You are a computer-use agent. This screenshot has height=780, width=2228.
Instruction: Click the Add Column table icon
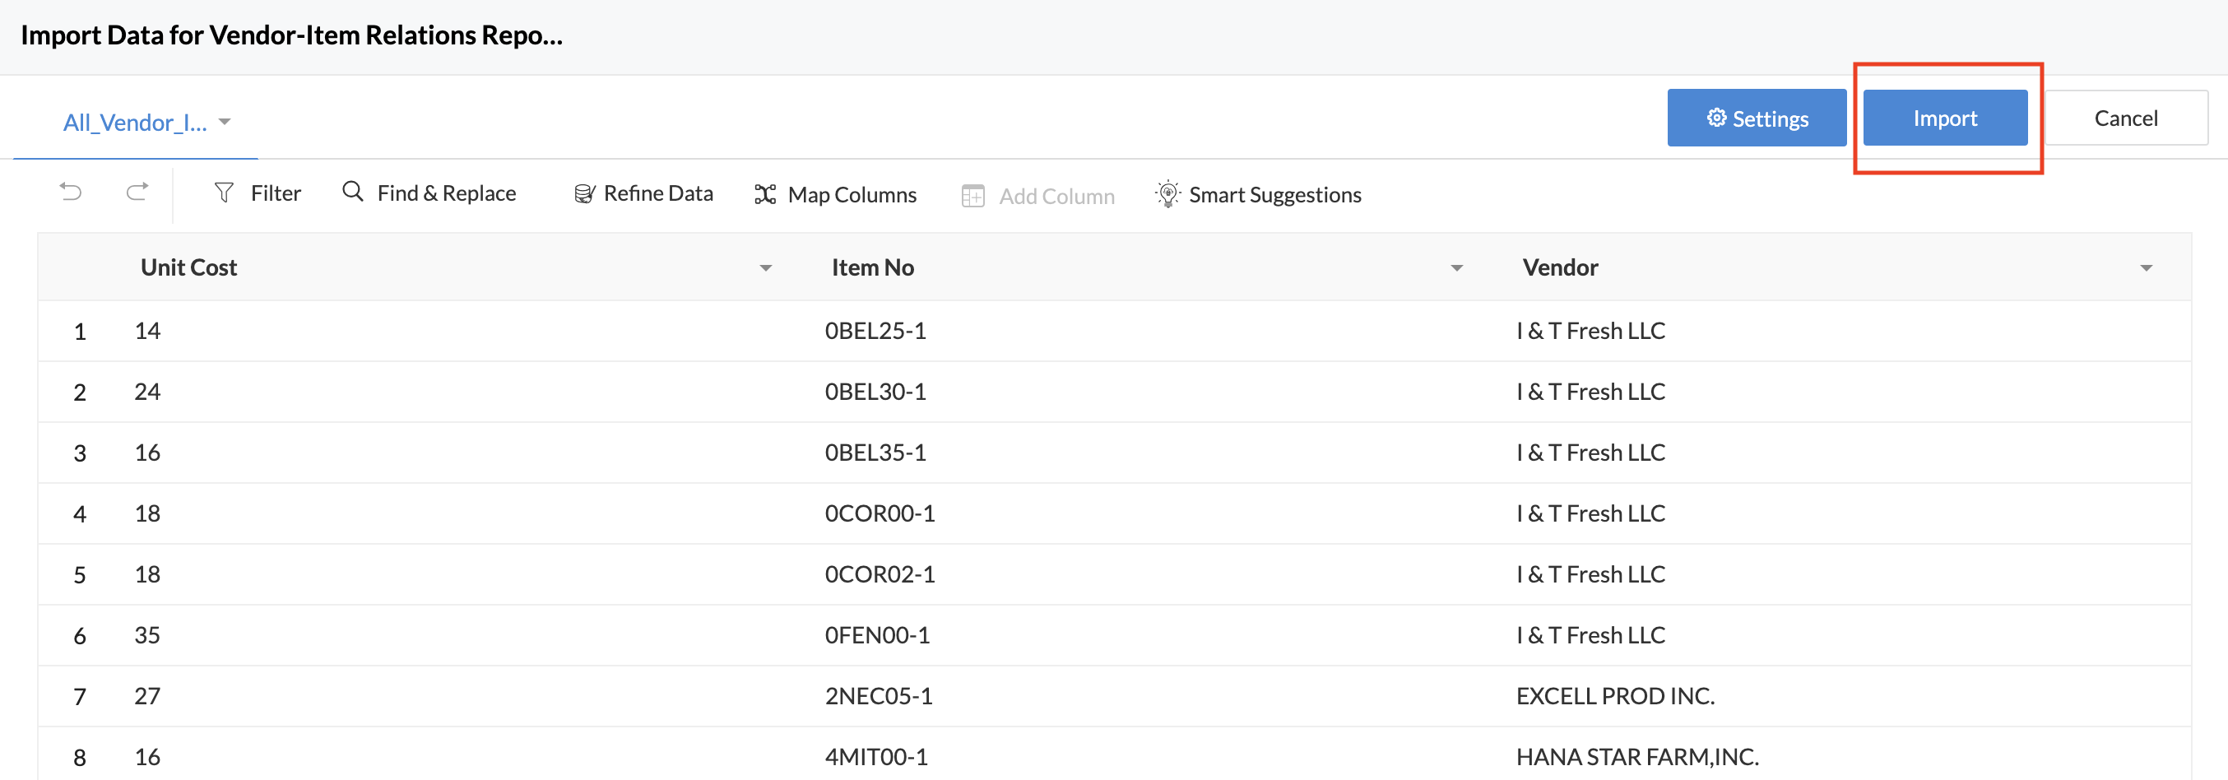coord(973,197)
